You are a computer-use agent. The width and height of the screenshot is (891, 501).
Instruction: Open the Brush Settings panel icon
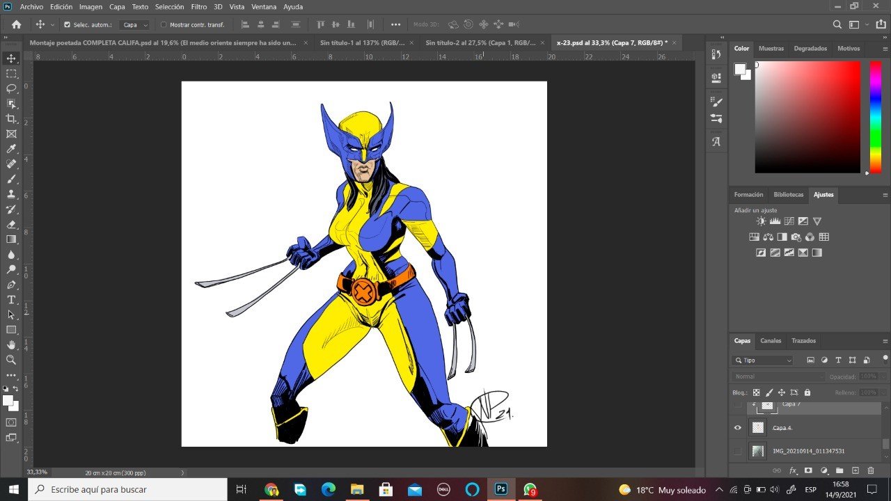(x=716, y=102)
